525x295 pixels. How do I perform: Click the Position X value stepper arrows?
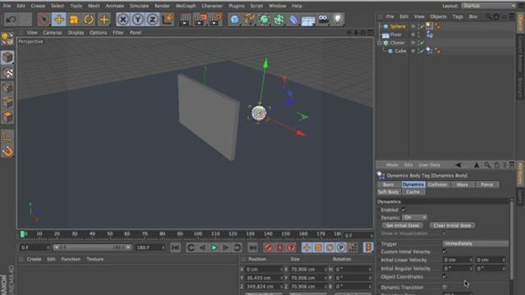[281, 269]
